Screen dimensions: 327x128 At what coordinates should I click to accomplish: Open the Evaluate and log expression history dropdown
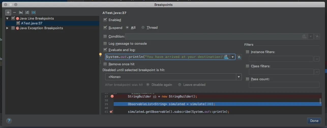(x=232, y=57)
